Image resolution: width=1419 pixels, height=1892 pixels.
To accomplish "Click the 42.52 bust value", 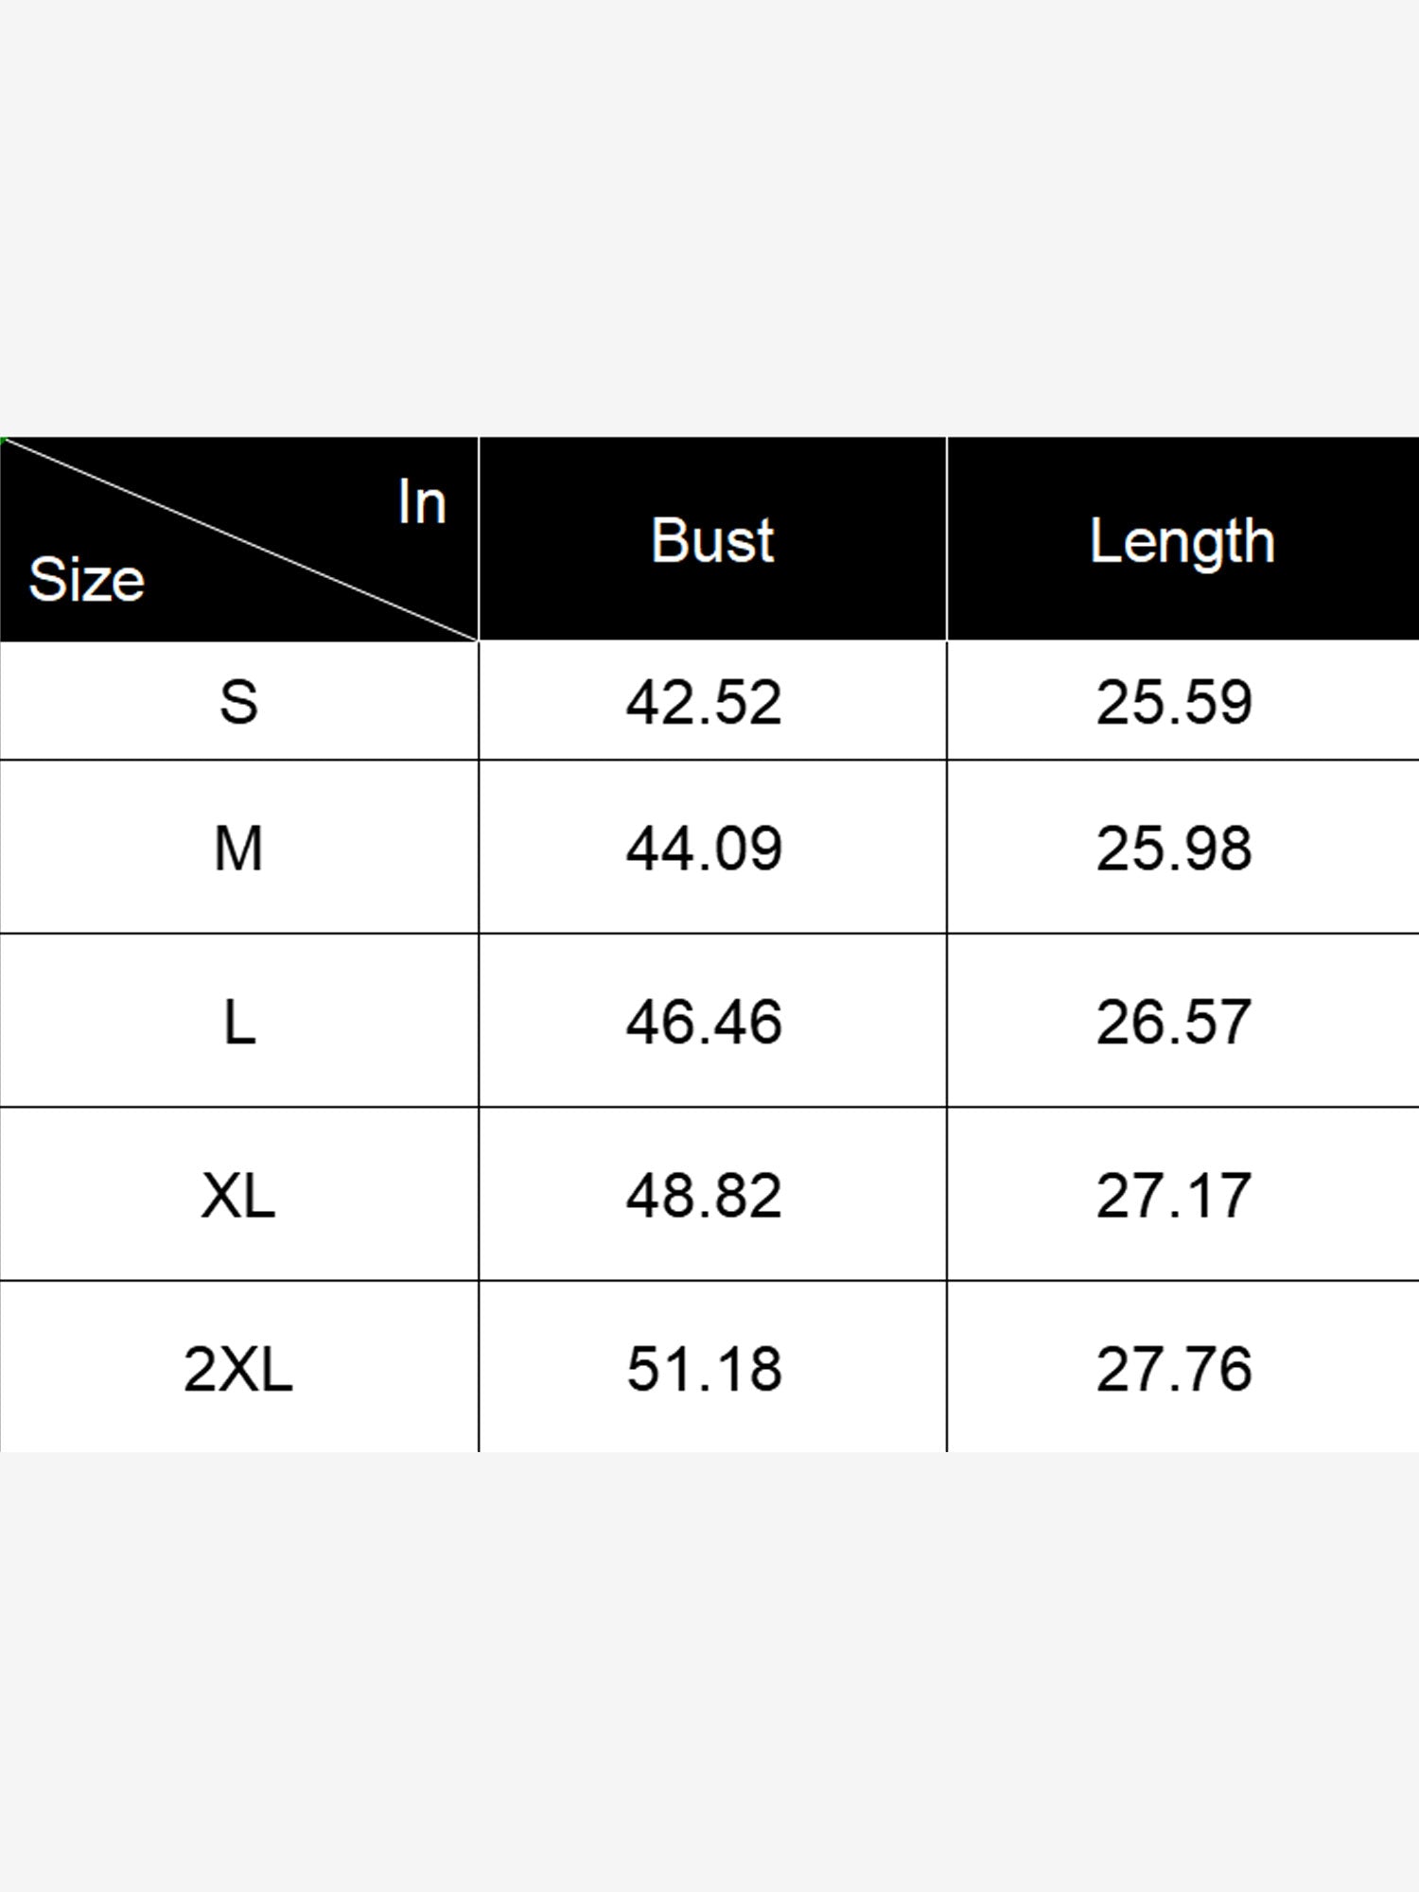I will click(x=704, y=702).
